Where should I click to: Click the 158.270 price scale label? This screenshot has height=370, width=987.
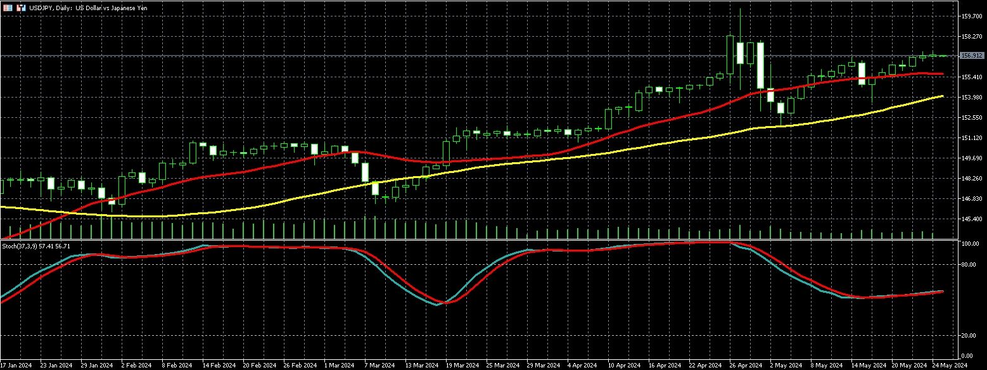tap(972, 36)
